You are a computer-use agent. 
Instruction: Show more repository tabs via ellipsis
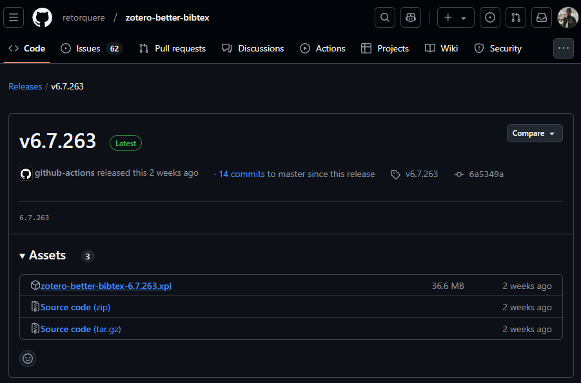point(563,48)
